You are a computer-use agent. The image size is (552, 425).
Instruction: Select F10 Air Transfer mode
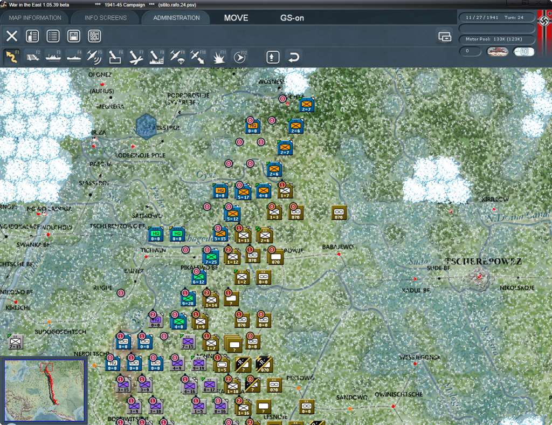[197, 57]
